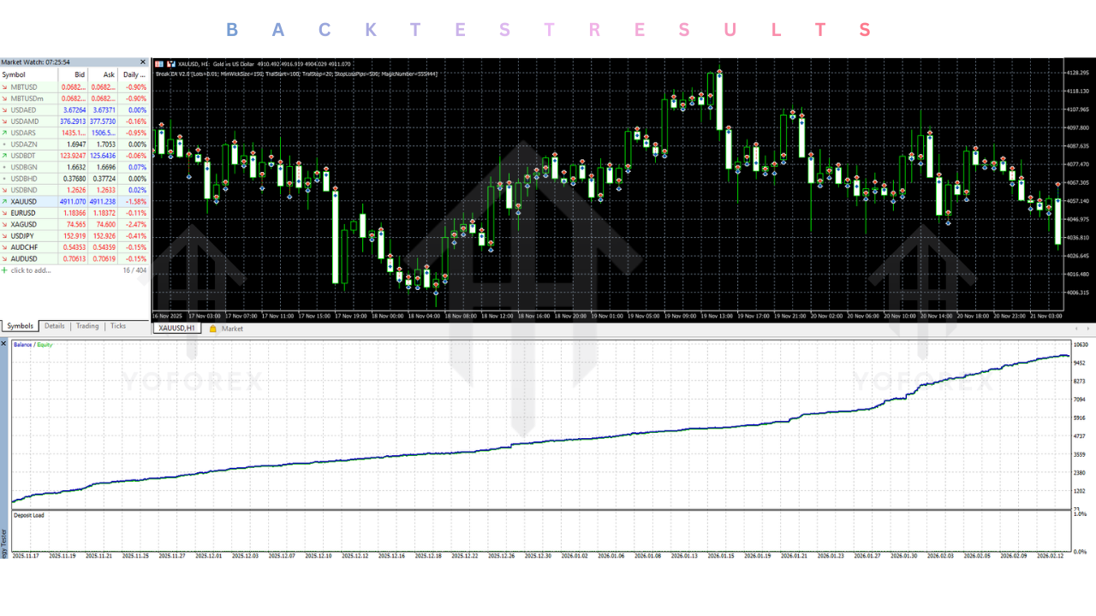This screenshot has height=616, width=1096.
Task: Select the padlock icon on the Market tab
Action: click(213, 328)
